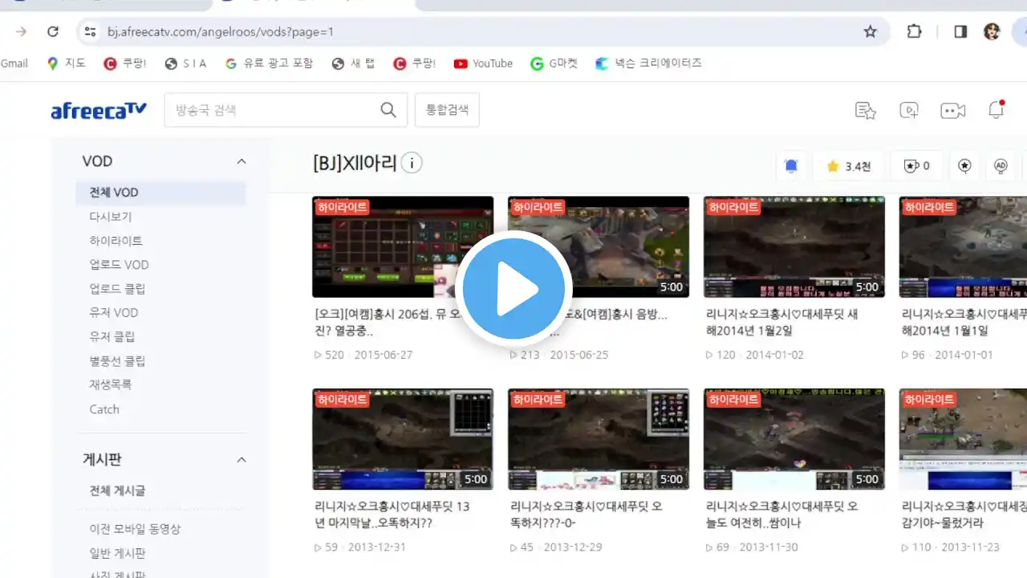Image resolution: width=1027 pixels, height=578 pixels.
Task: Open the browser extensions puzzle icon
Action: pos(914,31)
